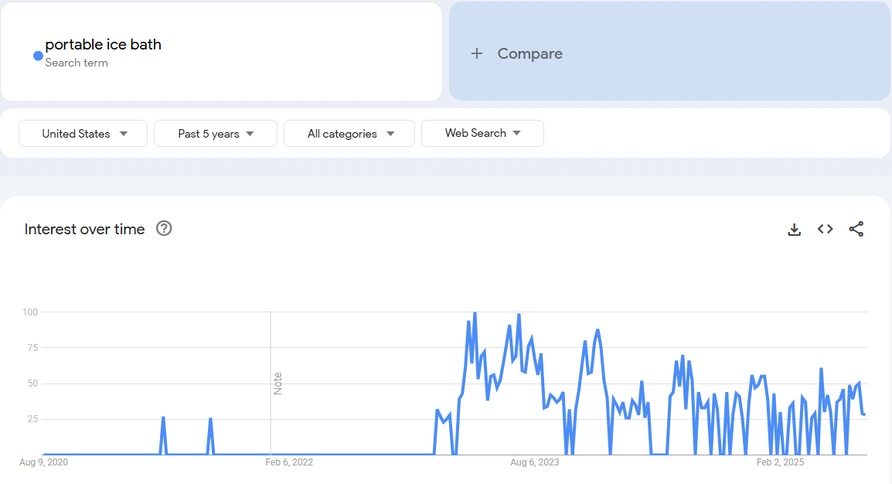Open the United States region dropdown
Image resolution: width=892 pixels, height=484 pixels.
tap(83, 133)
